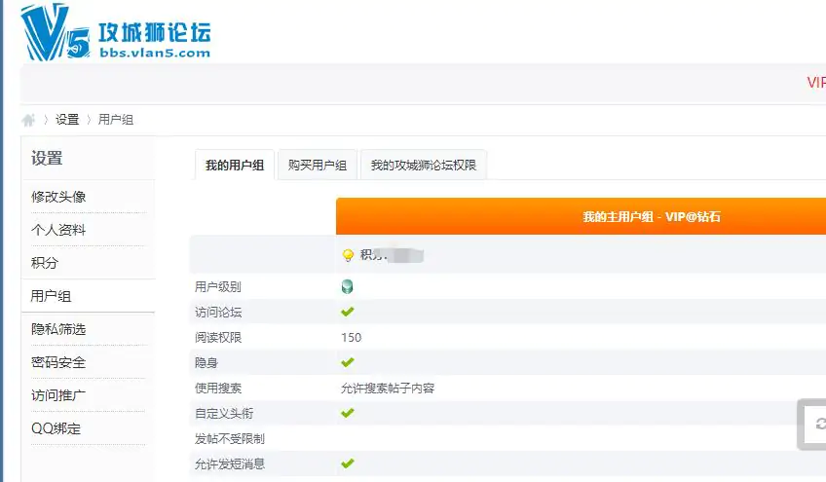Click the green checkmark beside 隐身

(347, 362)
